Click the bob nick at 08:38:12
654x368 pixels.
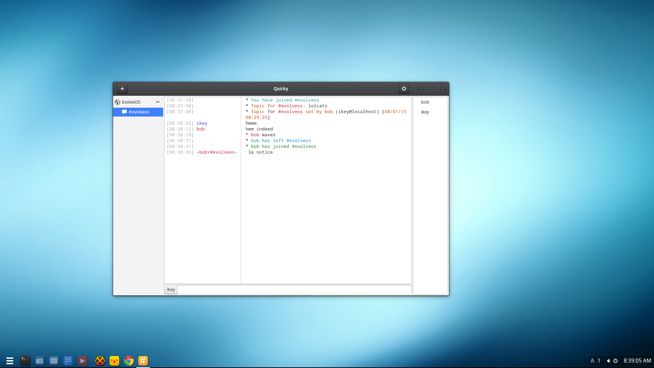point(201,129)
